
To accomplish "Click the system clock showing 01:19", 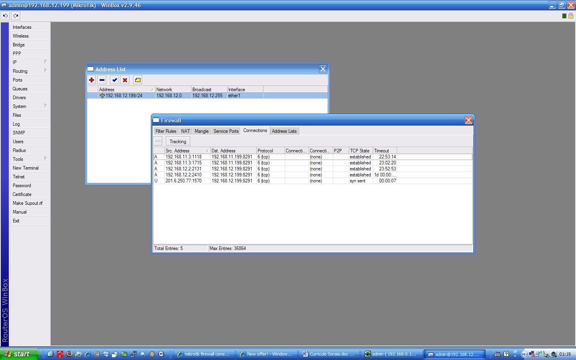I will coord(565,354).
